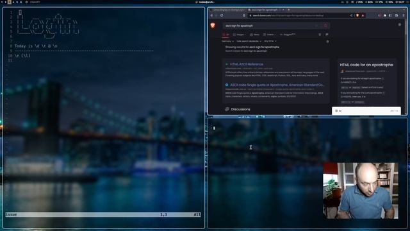The width and height of the screenshot is (410, 231).
Task: Click the Discussions section heading
Action: (x=241, y=109)
